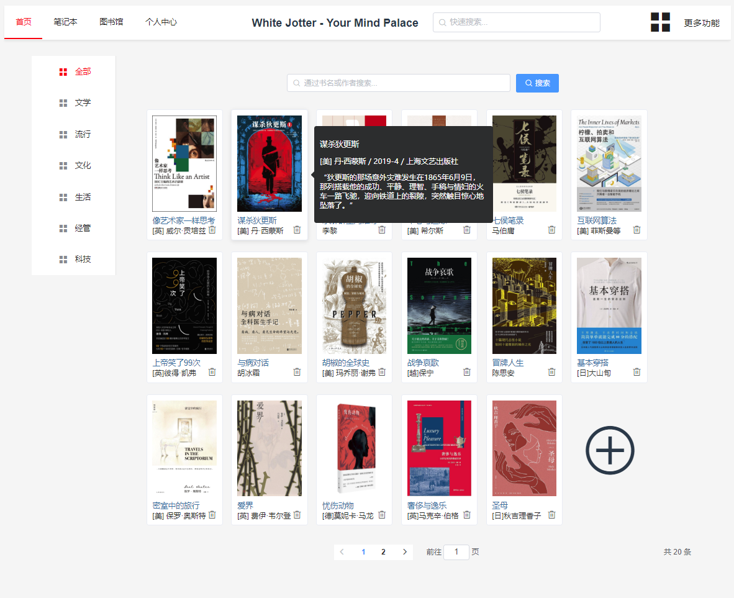
Task: Delete 爱界 with trash icon
Action: click(x=297, y=515)
